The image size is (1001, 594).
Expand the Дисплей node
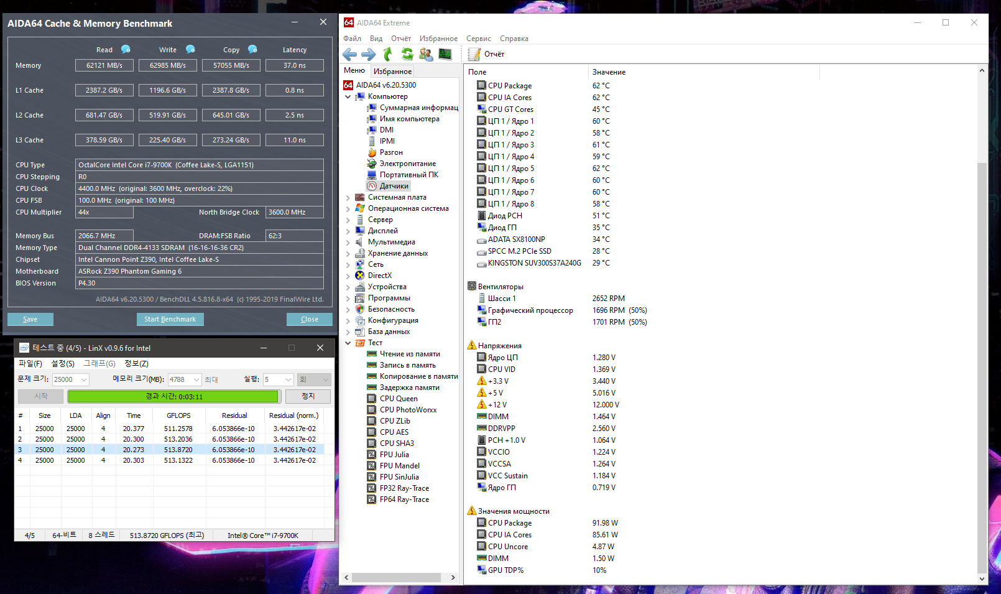[x=348, y=231]
